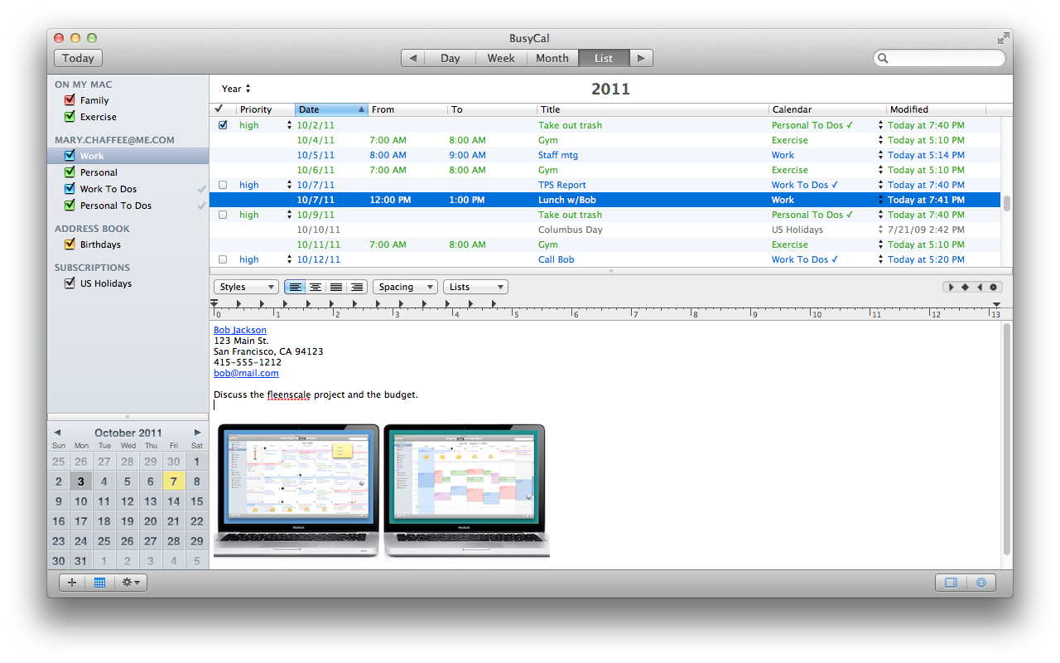Center-align the notes text

pos(316,287)
